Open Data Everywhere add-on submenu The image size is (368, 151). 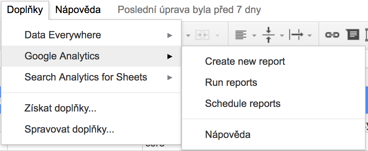91,35
